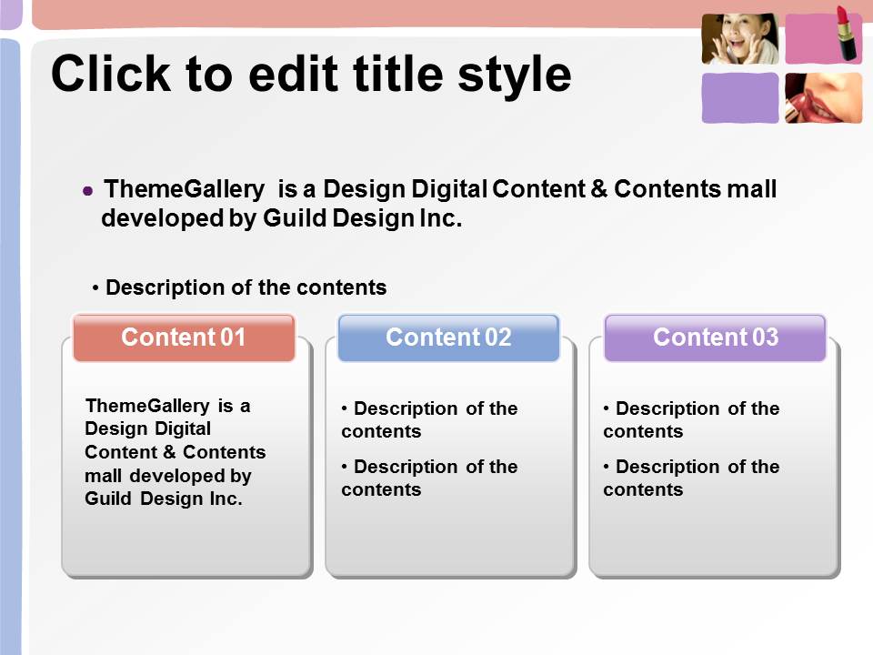The width and height of the screenshot is (873, 655).
Task: Click the blue vertical bar on left edge
Action: pyautogui.click(x=10, y=346)
